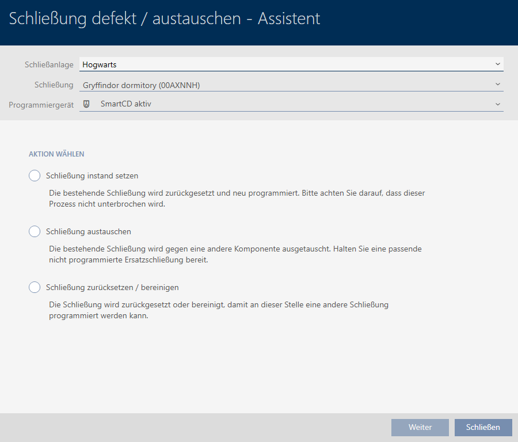Viewport: 518px width, 442px height.
Task: Click the 'Weiter' button
Action: [420, 427]
